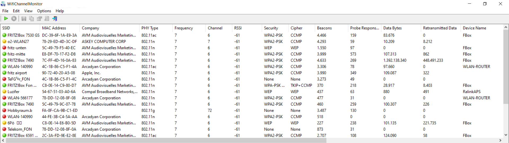Click the yellow status dot for o2-WLAN27

(x=4, y=41)
